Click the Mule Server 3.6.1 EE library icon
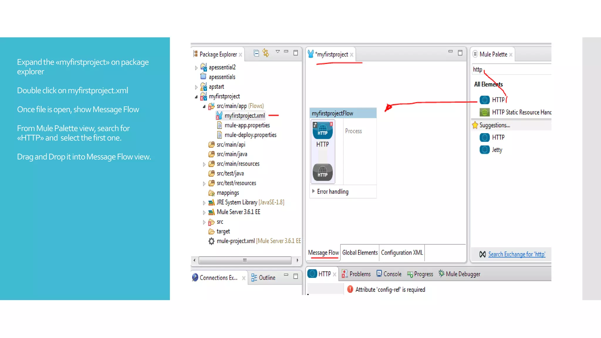601x338 pixels. tap(211, 212)
